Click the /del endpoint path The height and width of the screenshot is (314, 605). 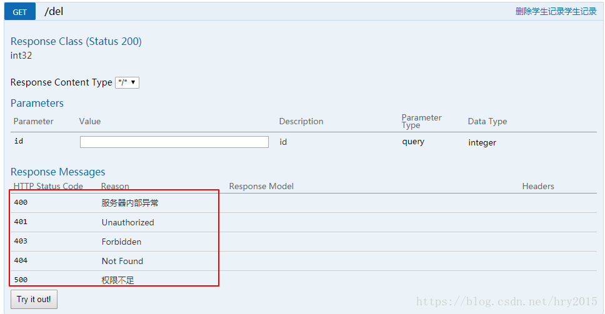tap(54, 11)
